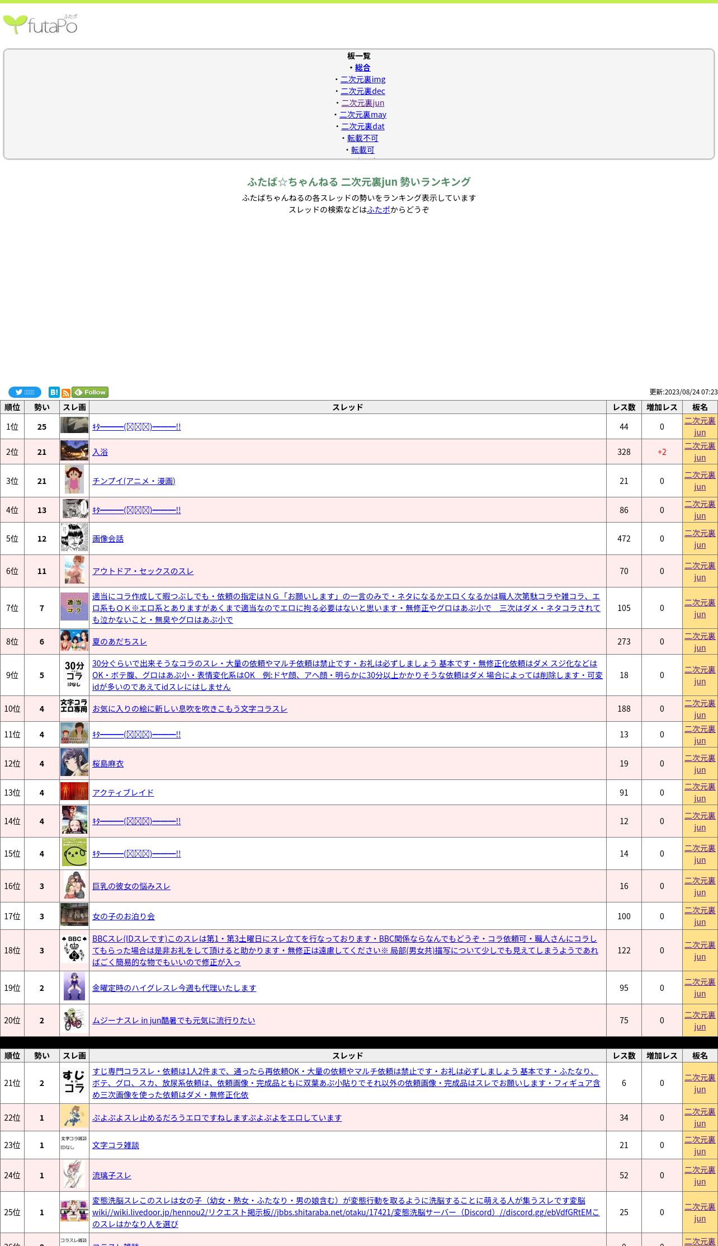Open the 桜島麻衣 thread link
The width and height of the screenshot is (718, 1246).
108,764
